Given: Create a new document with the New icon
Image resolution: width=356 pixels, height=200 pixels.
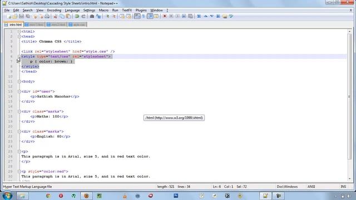Looking at the screenshot, I should click(9, 16).
